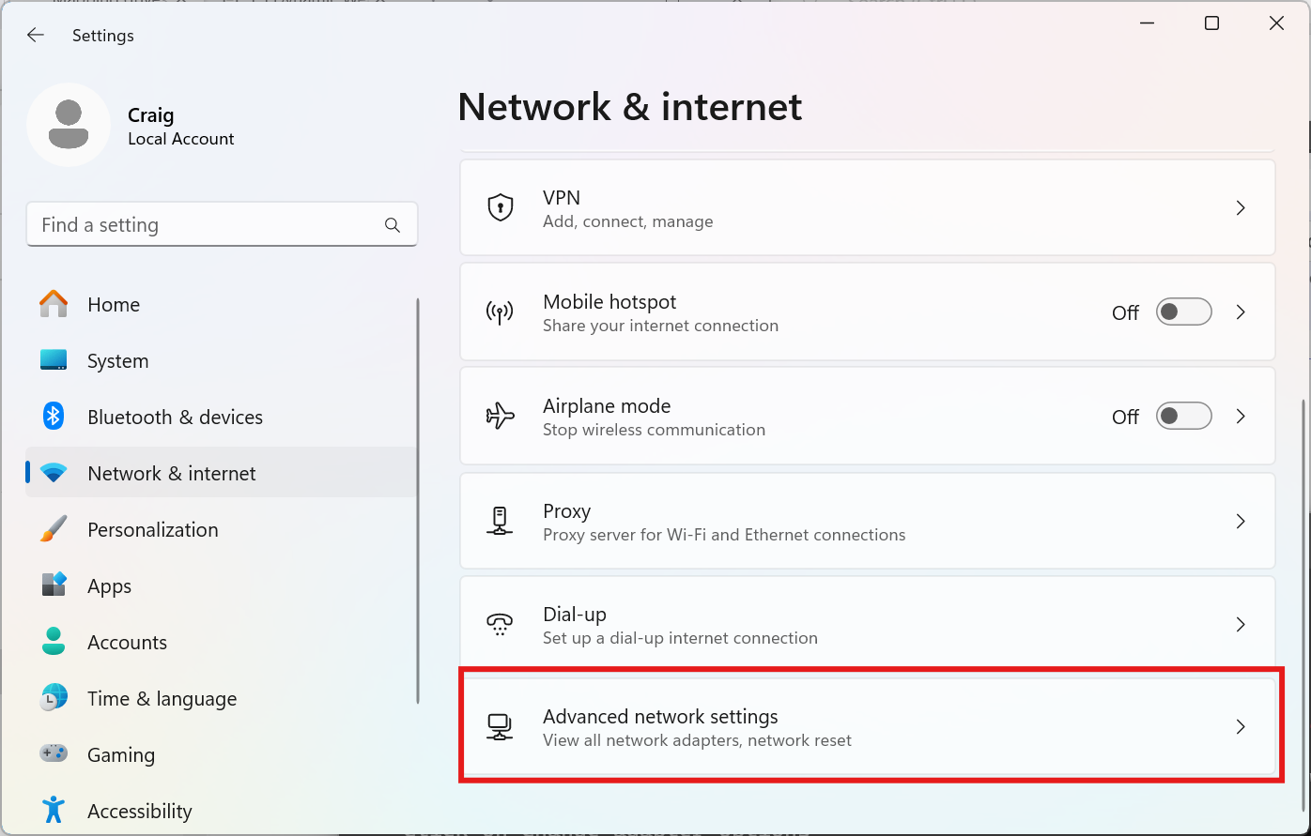Open System settings category
Screen dimensions: 1311x836
click(x=222, y=360)
